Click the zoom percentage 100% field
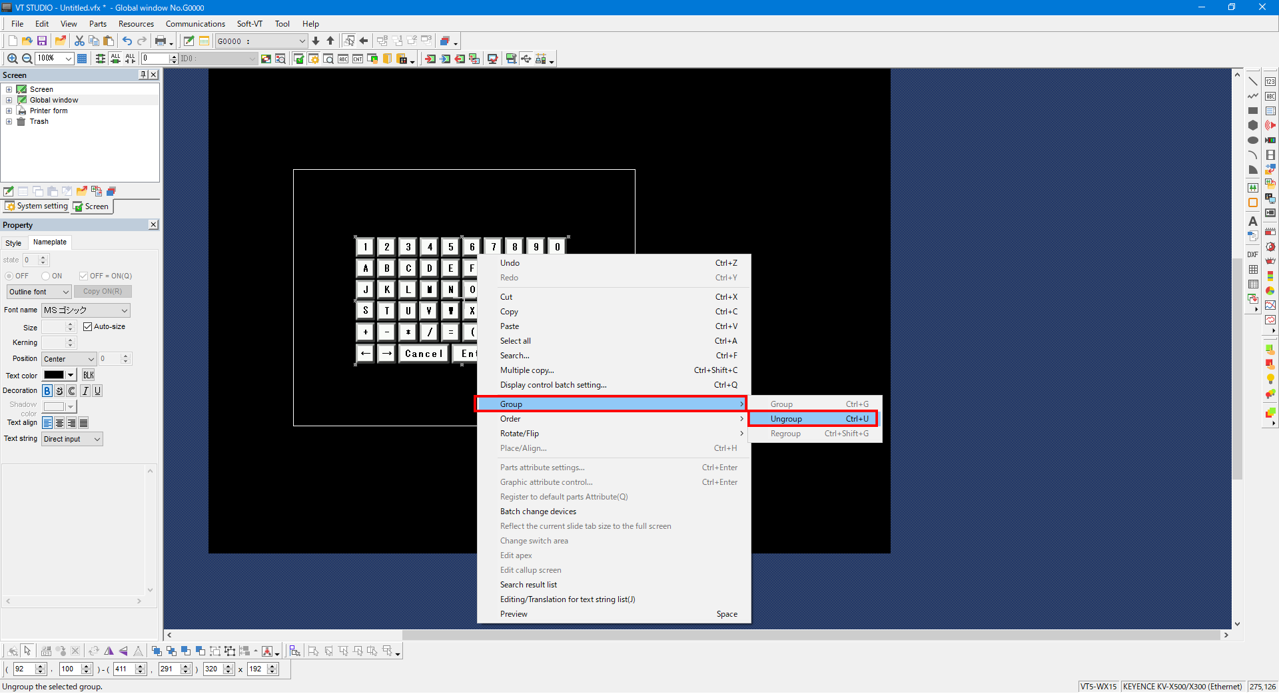Screen dimensions: 1279x694 click(49, 59)
